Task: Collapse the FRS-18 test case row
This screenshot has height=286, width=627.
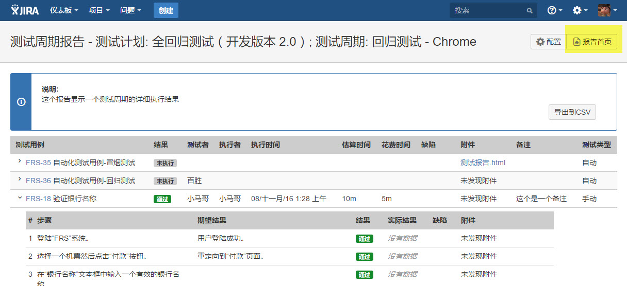Action: 20,198
